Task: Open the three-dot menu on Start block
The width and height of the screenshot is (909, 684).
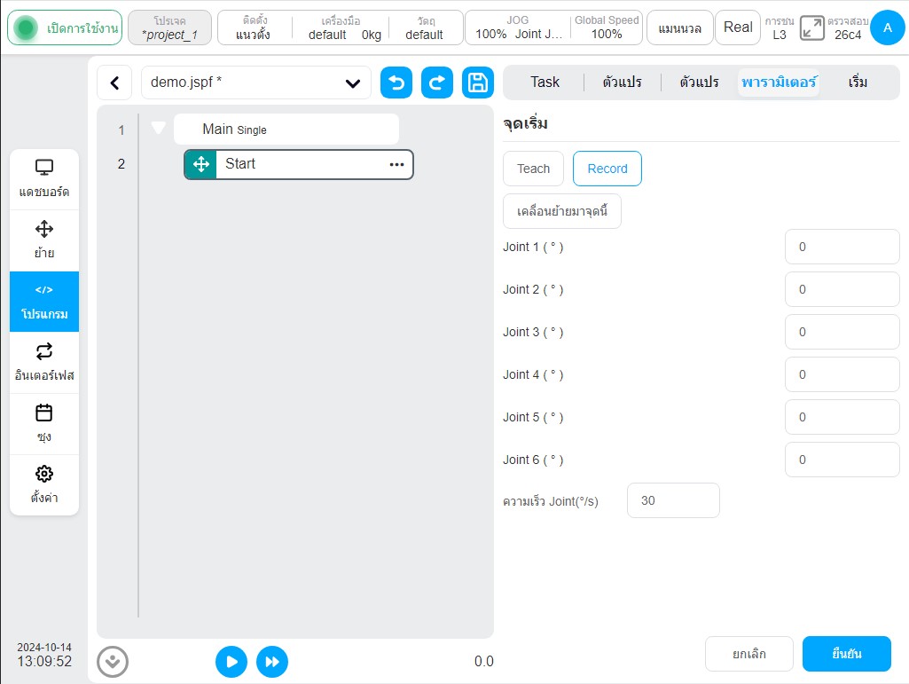Action: (x=396, y=164)
